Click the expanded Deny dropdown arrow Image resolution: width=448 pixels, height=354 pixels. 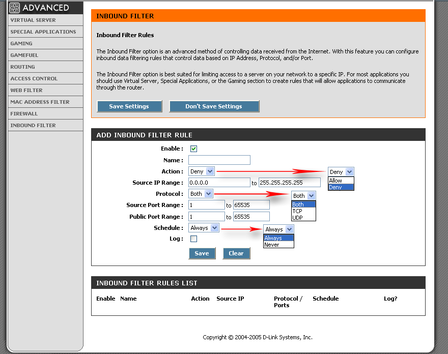tap(349, 172)
